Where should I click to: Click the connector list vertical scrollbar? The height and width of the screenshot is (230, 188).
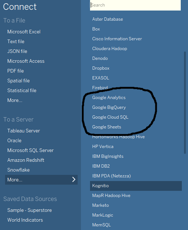coord(185,103)
